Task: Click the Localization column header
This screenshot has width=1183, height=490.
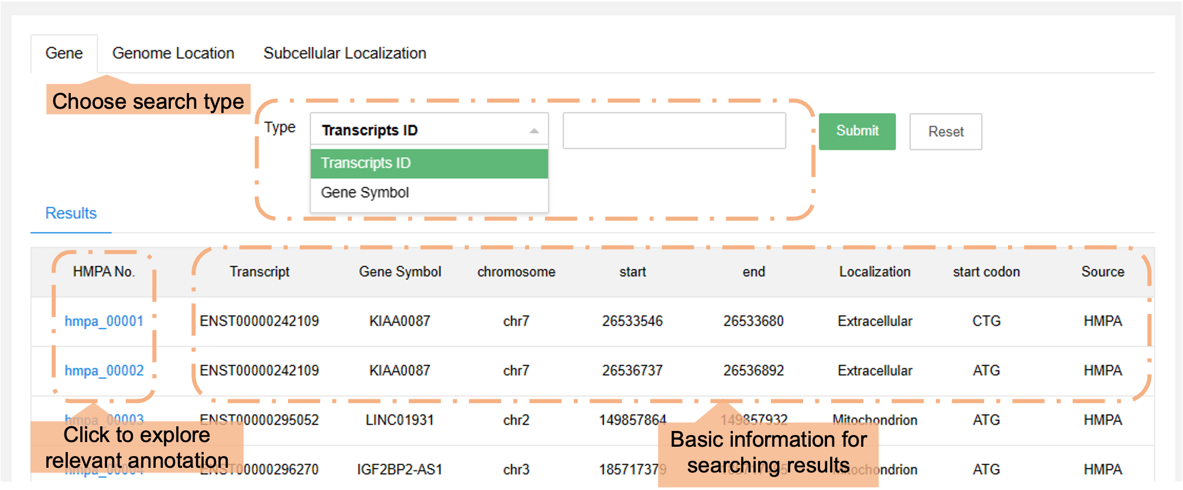Action: [875, 272]
